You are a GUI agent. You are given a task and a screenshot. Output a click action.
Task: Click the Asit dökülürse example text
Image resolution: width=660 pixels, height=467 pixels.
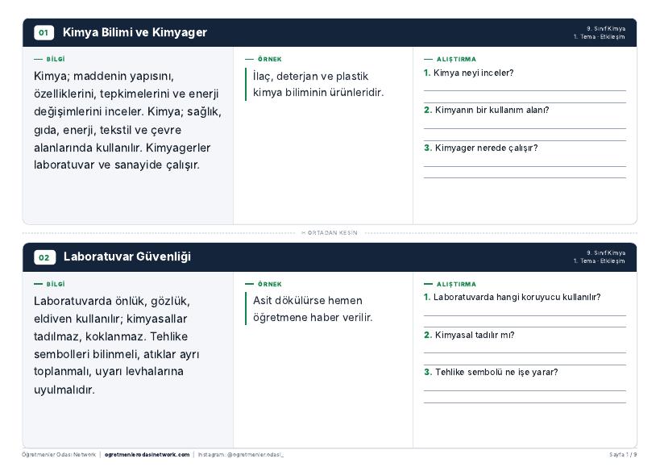(313, 309)
